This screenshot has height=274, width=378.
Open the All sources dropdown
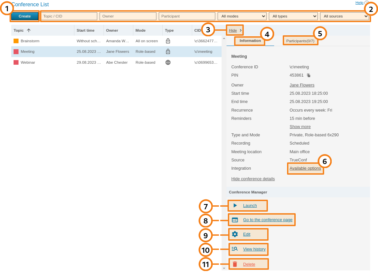345,16
